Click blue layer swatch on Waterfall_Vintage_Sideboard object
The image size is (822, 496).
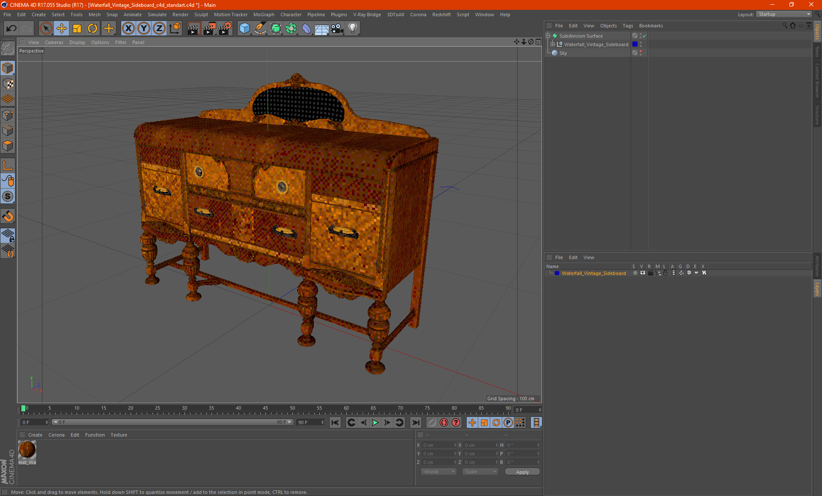pyautogui.click(x=635, y=44)
